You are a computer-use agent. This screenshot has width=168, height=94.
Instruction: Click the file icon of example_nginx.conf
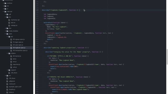(7, 87)
